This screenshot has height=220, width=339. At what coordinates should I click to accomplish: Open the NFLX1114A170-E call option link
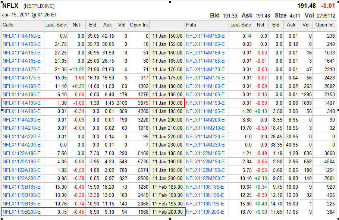pyautogui.click(x=22, y=69)
